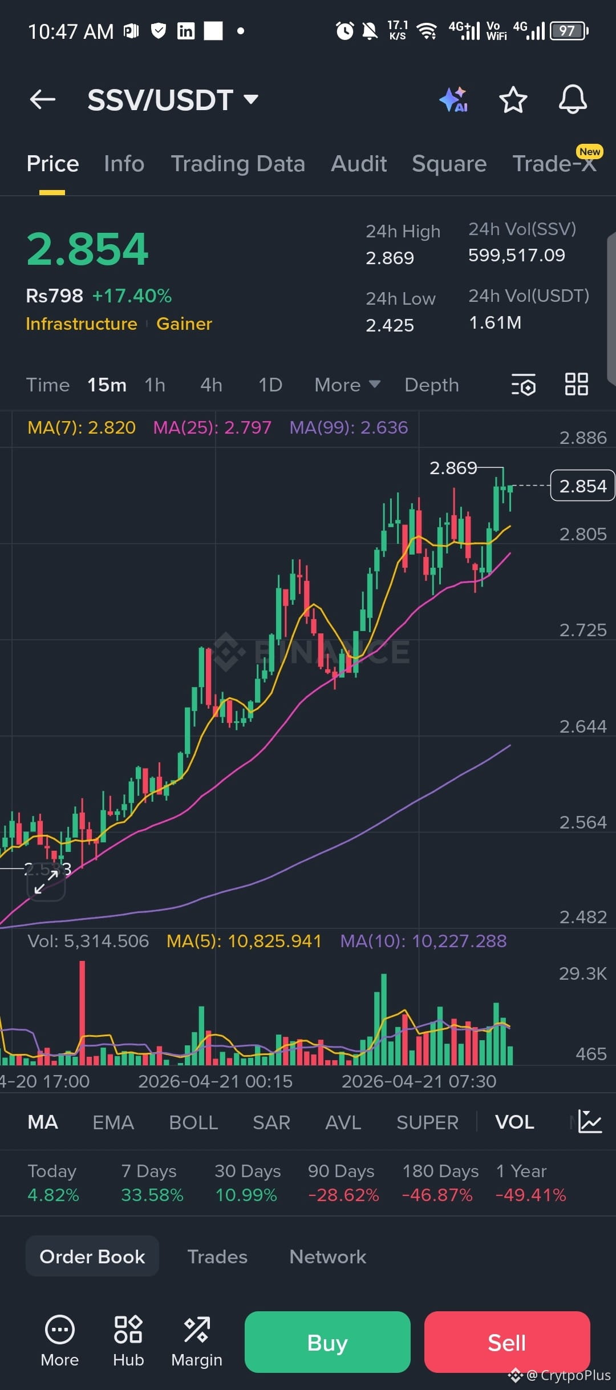Screen dimensions: 616x1390
Task: Expand chart to fullscreen with arrows icon
Action: (46, 882)
